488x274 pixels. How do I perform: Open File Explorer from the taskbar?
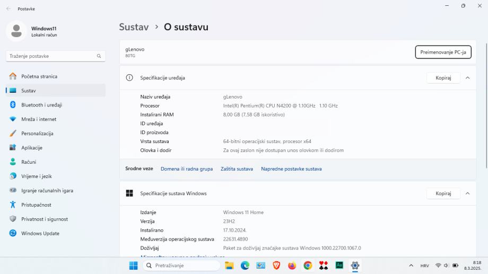[229, 266]
